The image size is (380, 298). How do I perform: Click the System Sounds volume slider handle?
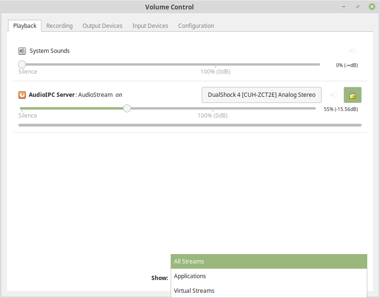(22, 64)
